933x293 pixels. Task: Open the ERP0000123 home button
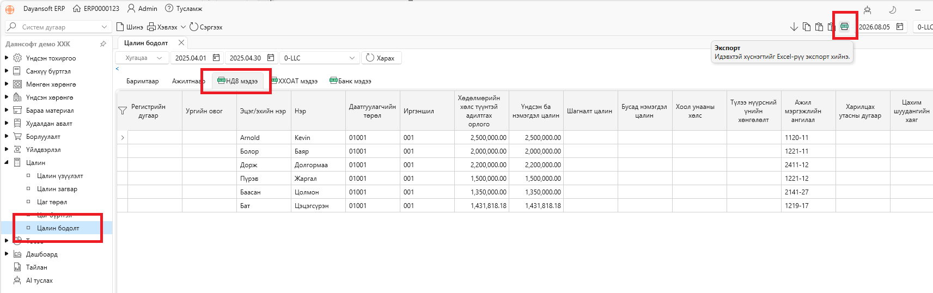tap(96, 9)
